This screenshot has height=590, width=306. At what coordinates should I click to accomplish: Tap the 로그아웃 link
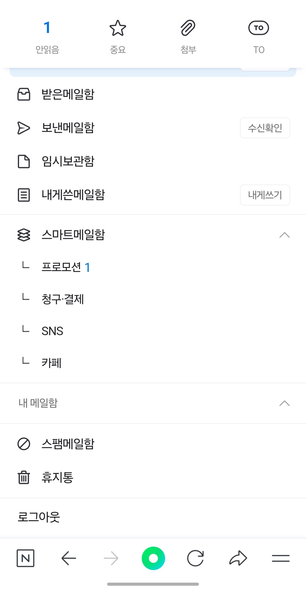click(39, 517)
